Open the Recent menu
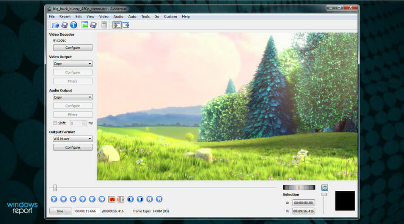The height and width of the screenshot is (224, 404). (65, 17)
